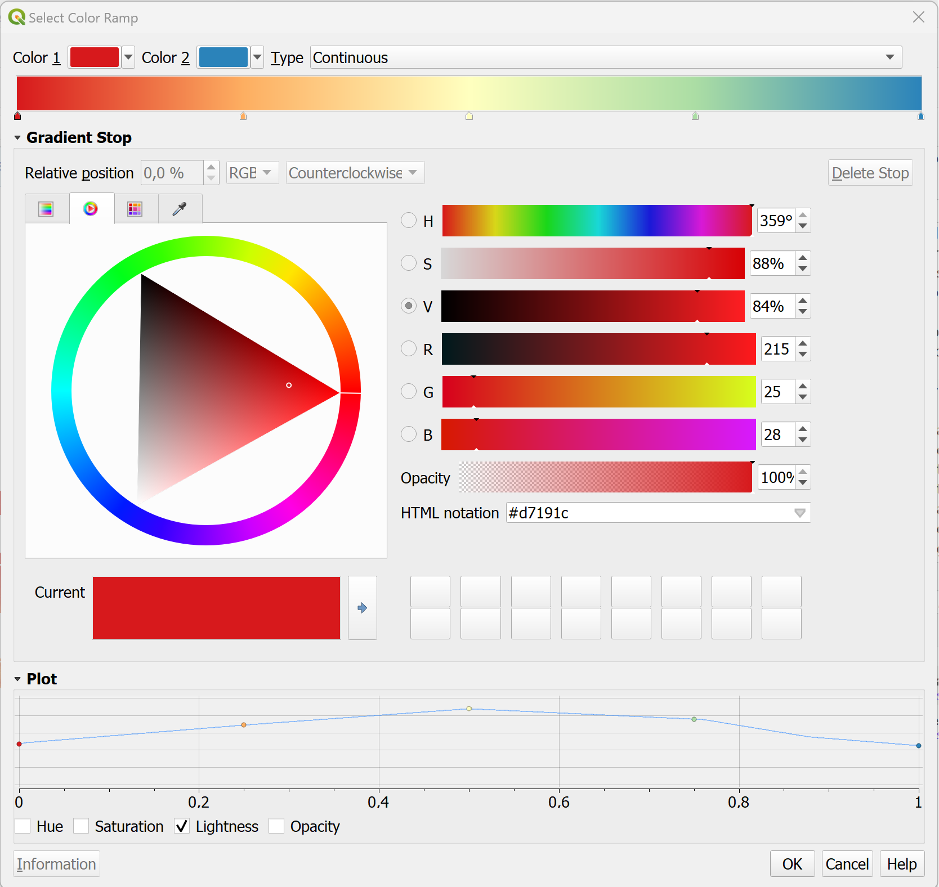Image resolution: width=939 pixels, height=887 pixels.
Task: Activate the eyedropper color sampler tab
Action: tap(180, 209)
